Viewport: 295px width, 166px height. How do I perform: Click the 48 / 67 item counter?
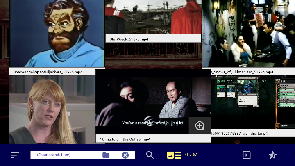[x=191, y=155]
